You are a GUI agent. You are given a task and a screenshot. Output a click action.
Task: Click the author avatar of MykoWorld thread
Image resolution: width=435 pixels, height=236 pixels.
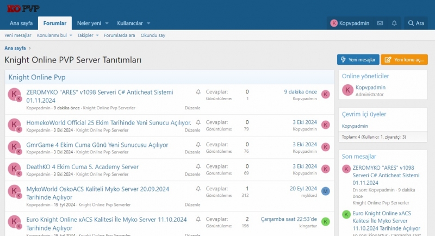pos(14,191)
